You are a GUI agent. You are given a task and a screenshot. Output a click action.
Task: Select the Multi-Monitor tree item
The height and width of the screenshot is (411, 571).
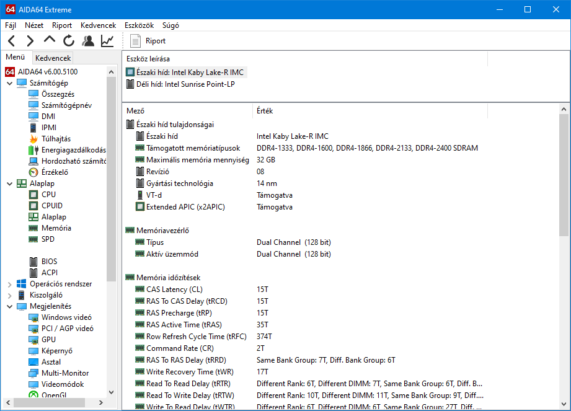(65, 373)
